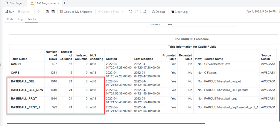Click the Run program button

click(10, 12)
